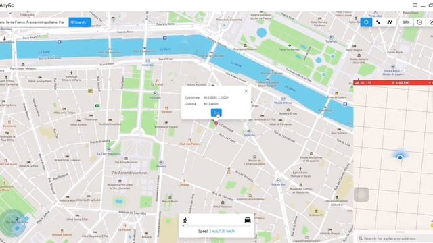The width and height of the screenshot is (433, 243).
Task: Click the red status bar on phone
Action: coord(393,82)
